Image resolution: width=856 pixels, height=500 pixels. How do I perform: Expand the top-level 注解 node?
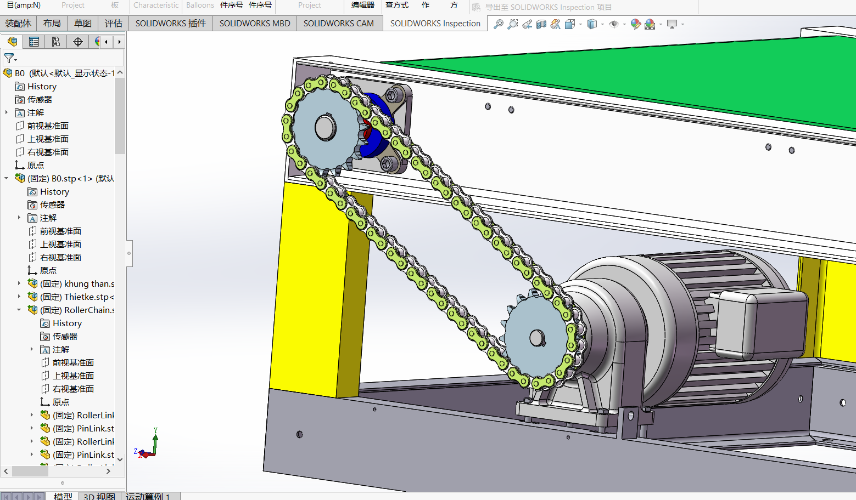point(7,112)
